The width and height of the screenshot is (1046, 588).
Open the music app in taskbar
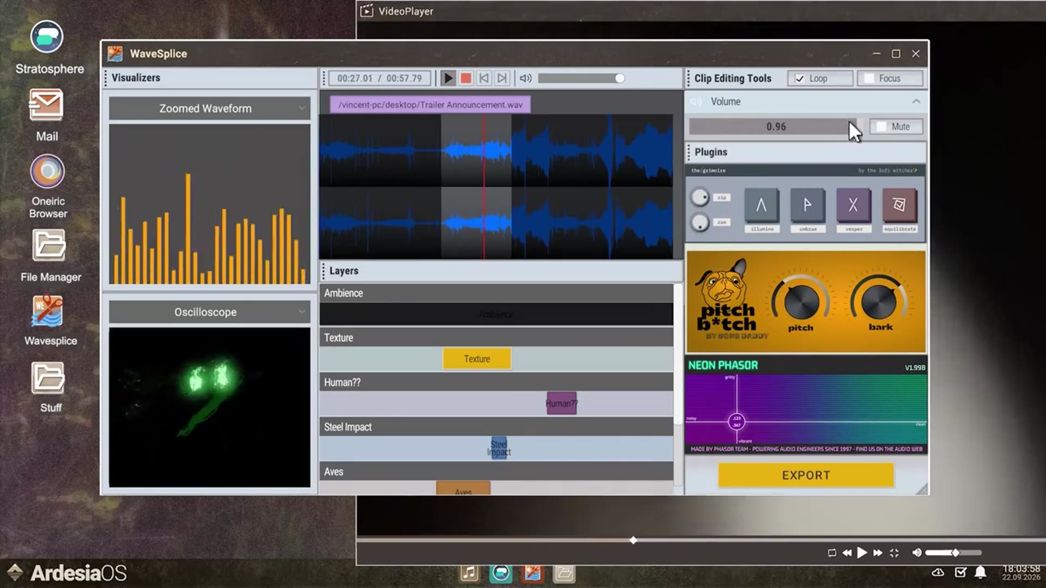tap(469, 573)
